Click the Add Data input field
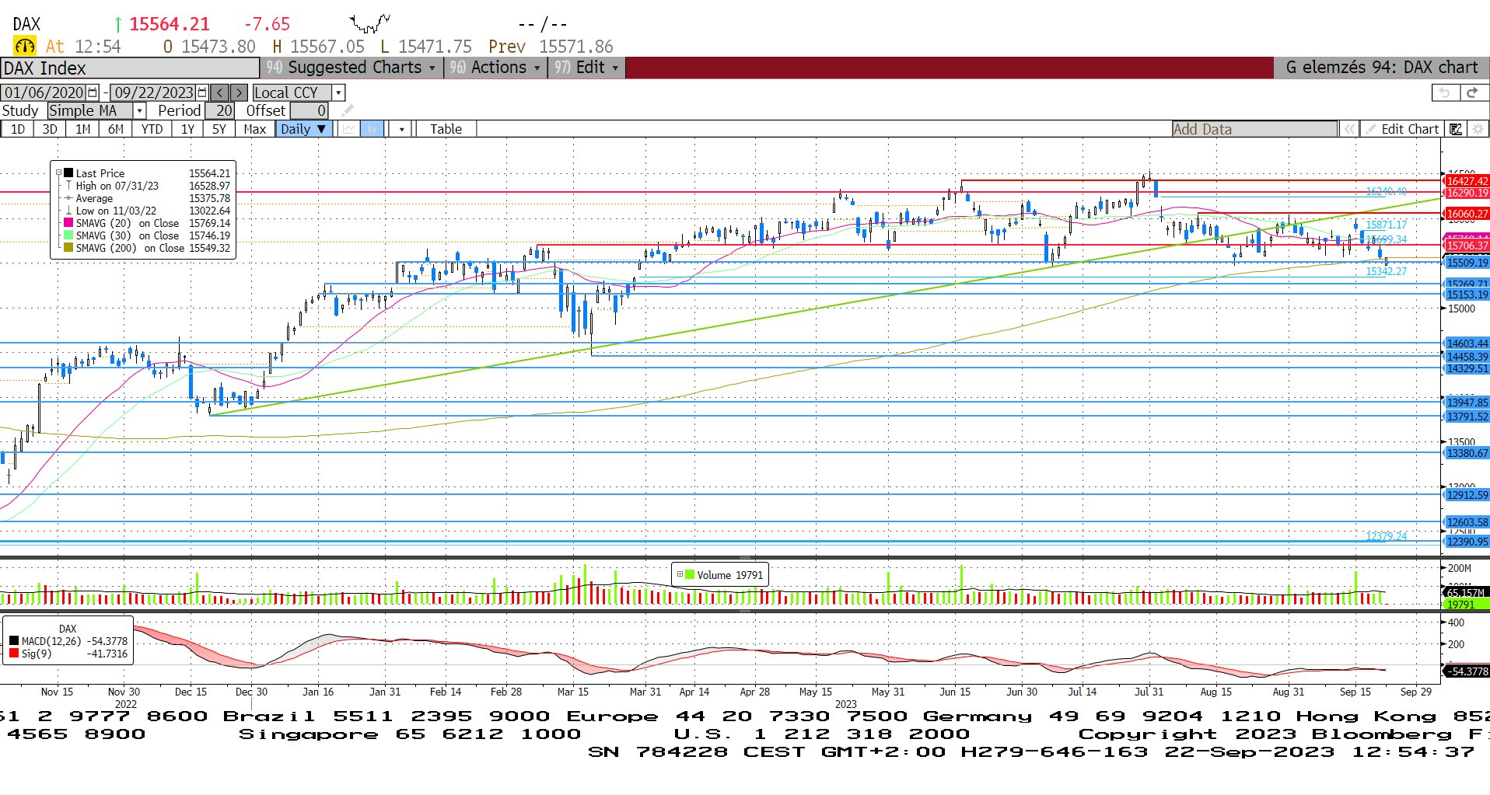 [1254, 129]
